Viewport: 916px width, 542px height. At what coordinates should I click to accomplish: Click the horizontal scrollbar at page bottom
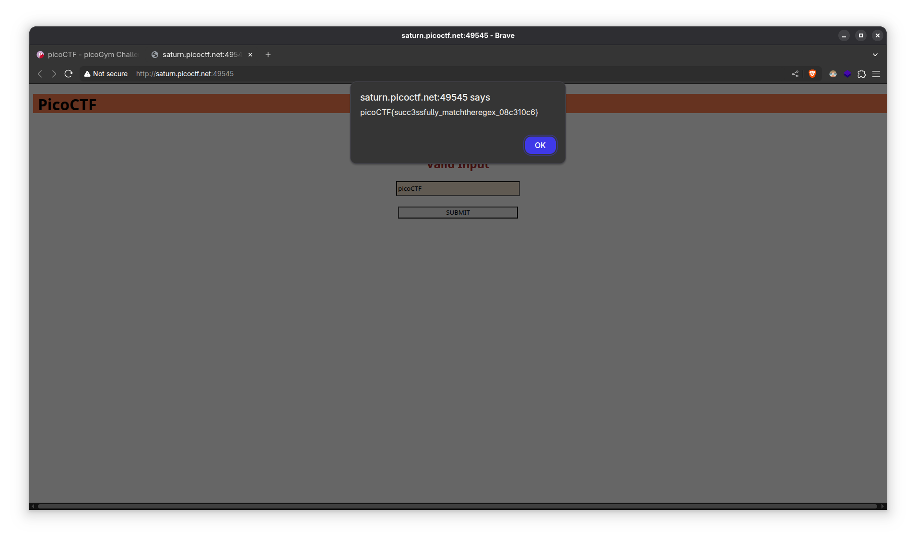click(457, 506)
